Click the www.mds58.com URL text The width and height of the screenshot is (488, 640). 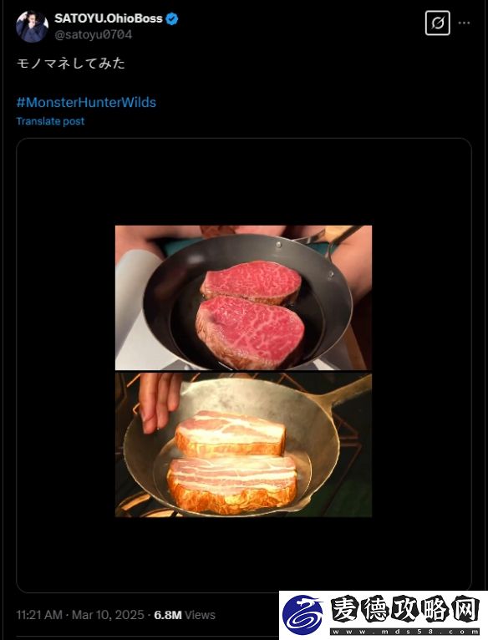(405, 631)
